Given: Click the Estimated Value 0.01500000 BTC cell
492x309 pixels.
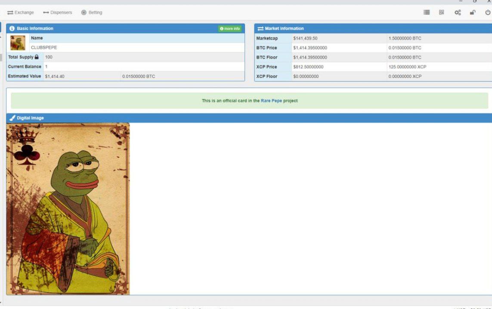Looking at the screenshot, I should (183, 76).
